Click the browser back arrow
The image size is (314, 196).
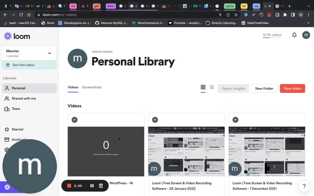[5, 15]
